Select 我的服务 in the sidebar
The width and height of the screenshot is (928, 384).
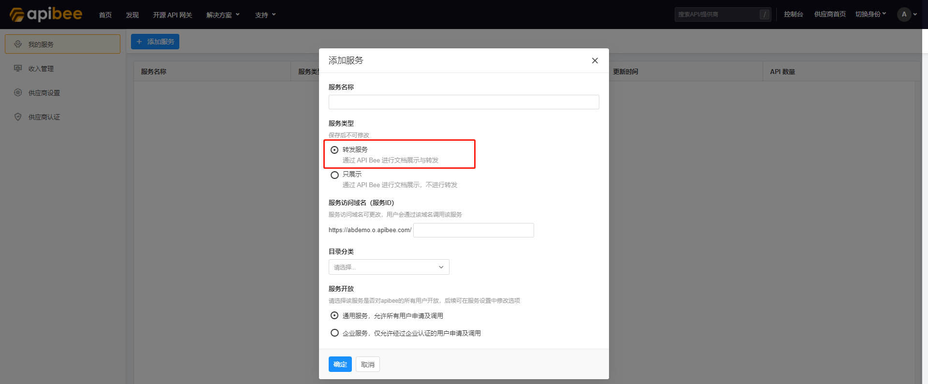(62, 44)
